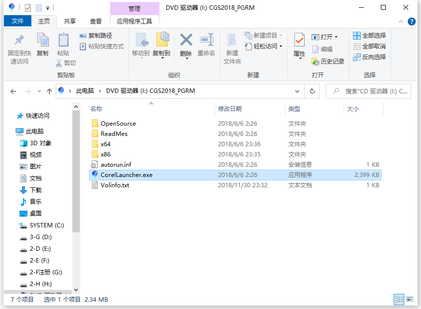Viewport: 421px width, 309px height.
Task: Click the search box for this drive
Action: 368,91
